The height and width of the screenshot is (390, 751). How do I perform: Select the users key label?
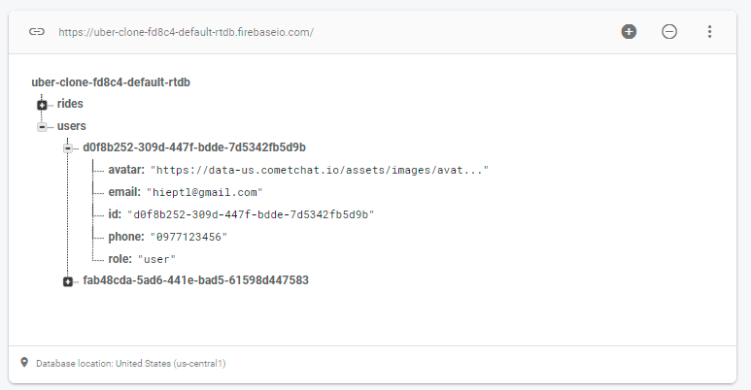point(71,126)
